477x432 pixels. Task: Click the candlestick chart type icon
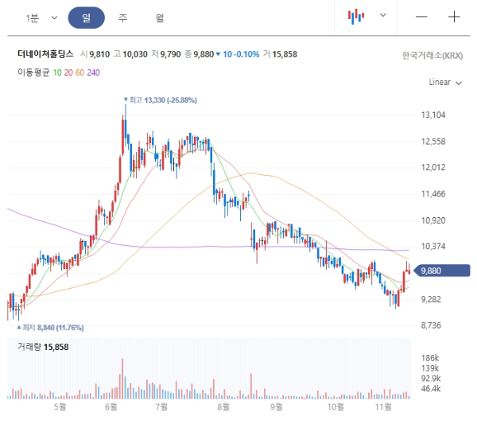pos(356,17)
